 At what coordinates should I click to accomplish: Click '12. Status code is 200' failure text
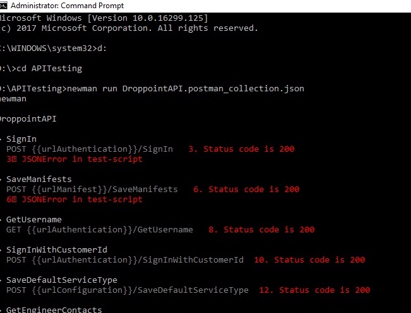[314, 290]
